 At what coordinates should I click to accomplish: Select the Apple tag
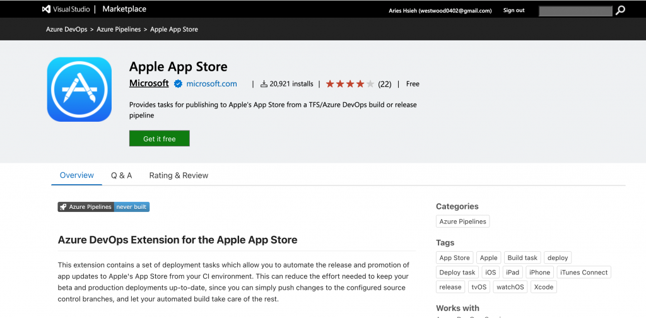point(489,258)
